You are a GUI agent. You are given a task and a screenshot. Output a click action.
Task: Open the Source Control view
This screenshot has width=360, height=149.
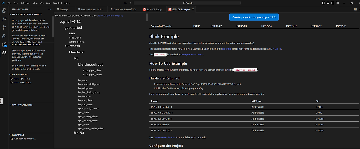point(4,27)
